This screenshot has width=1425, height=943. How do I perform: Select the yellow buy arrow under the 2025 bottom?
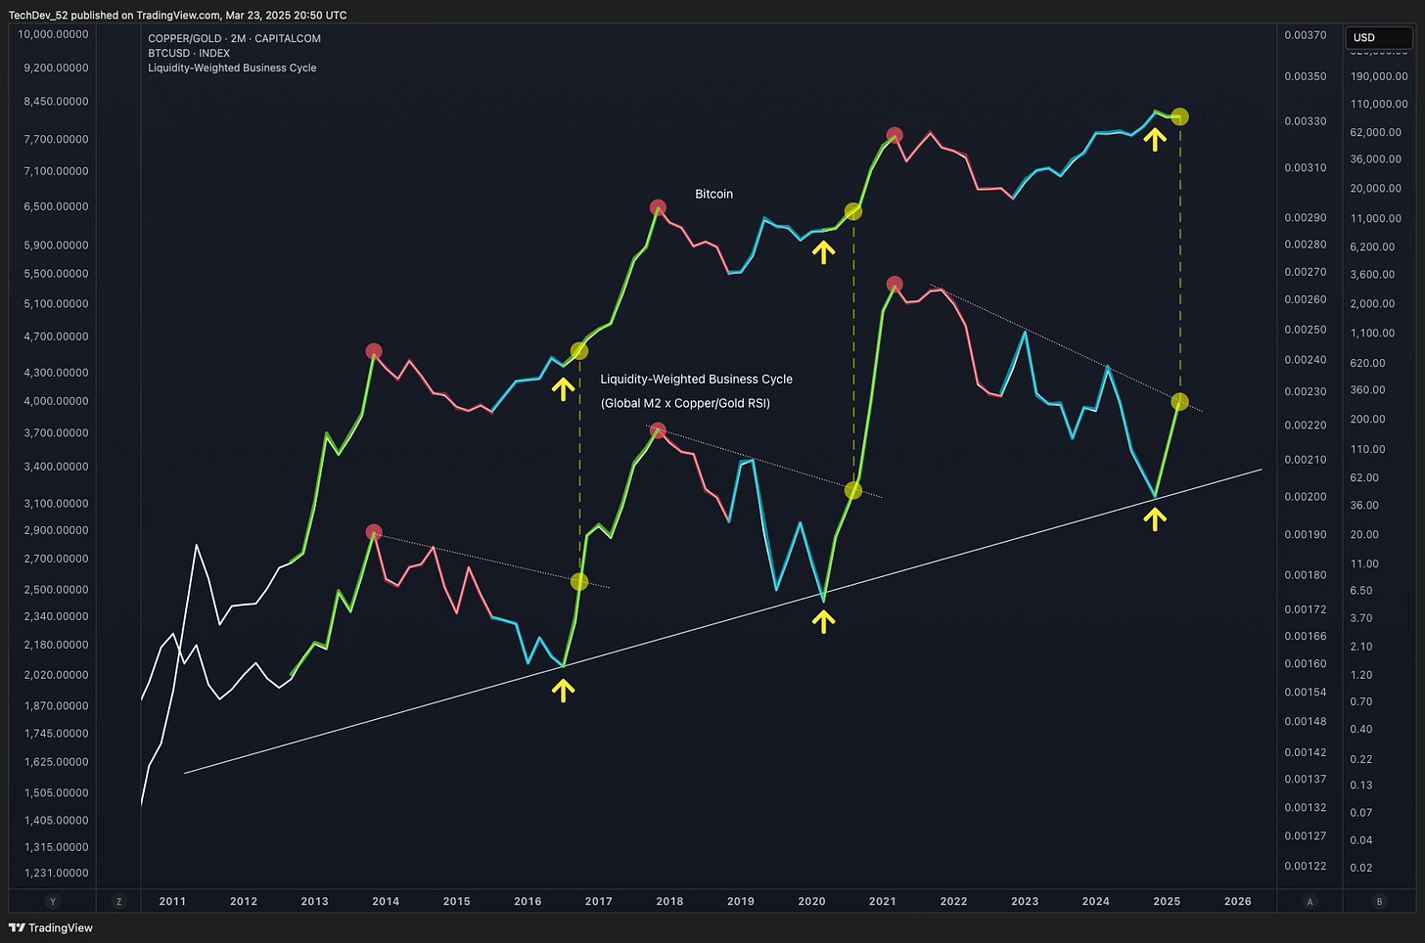click(x=1155, y=519)
